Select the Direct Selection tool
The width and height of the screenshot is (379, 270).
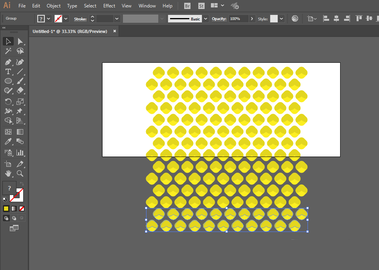[20, 41]
